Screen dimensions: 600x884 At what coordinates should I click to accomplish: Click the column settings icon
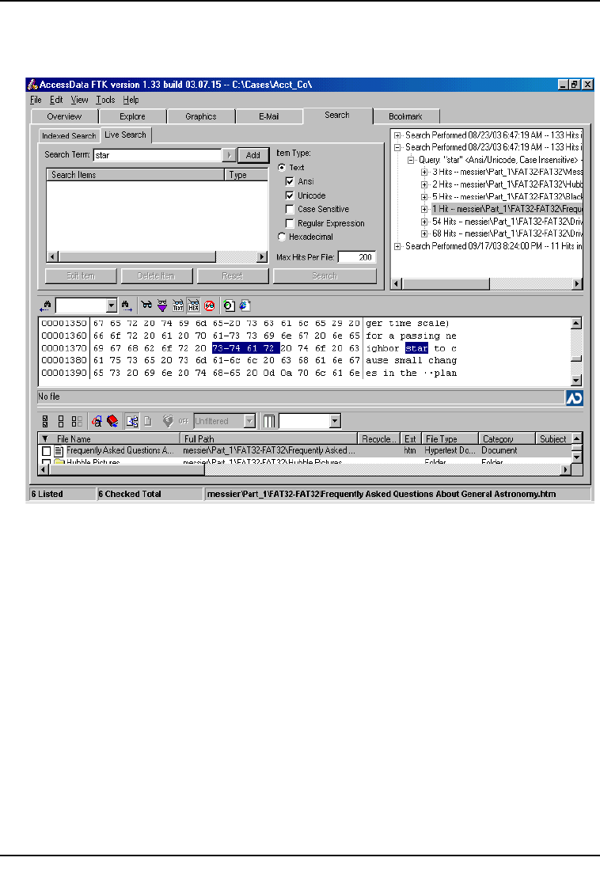click(269, 421)
